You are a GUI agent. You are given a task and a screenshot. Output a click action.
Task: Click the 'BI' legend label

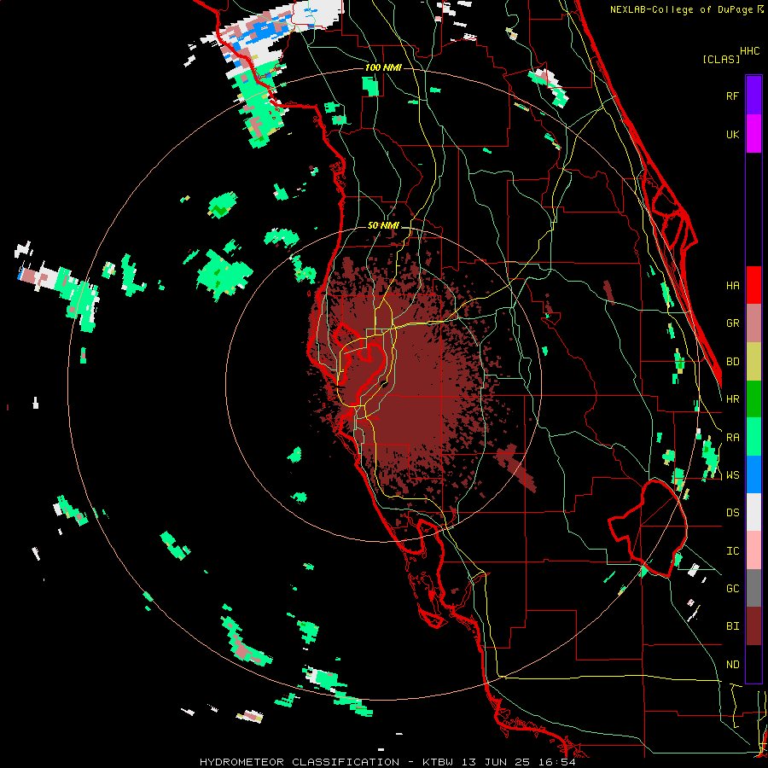732,626
